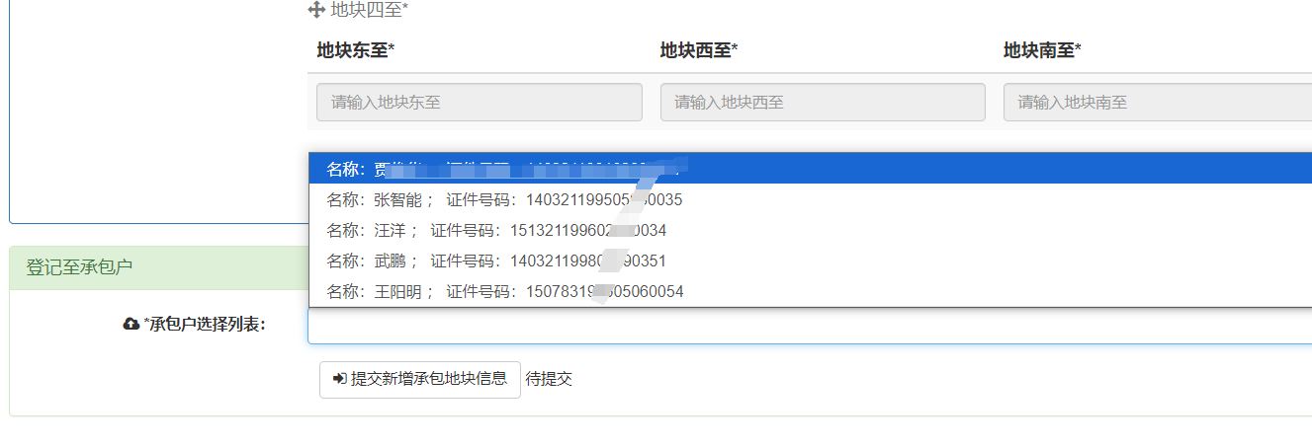Click the 待提交 status text

[x=549, y=379]
